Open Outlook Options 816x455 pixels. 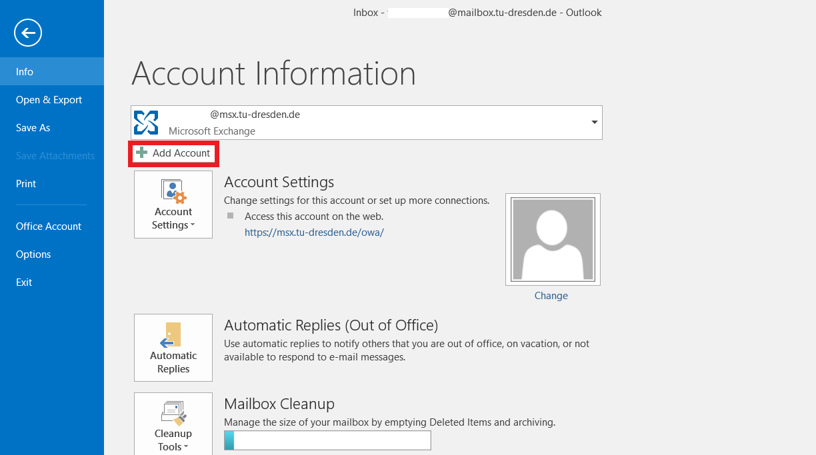click(52, 254)
